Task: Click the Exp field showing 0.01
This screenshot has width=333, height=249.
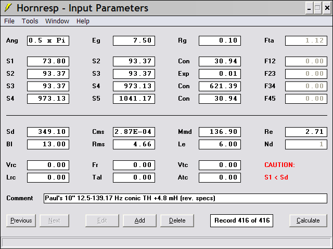Action: pos(220,74)
